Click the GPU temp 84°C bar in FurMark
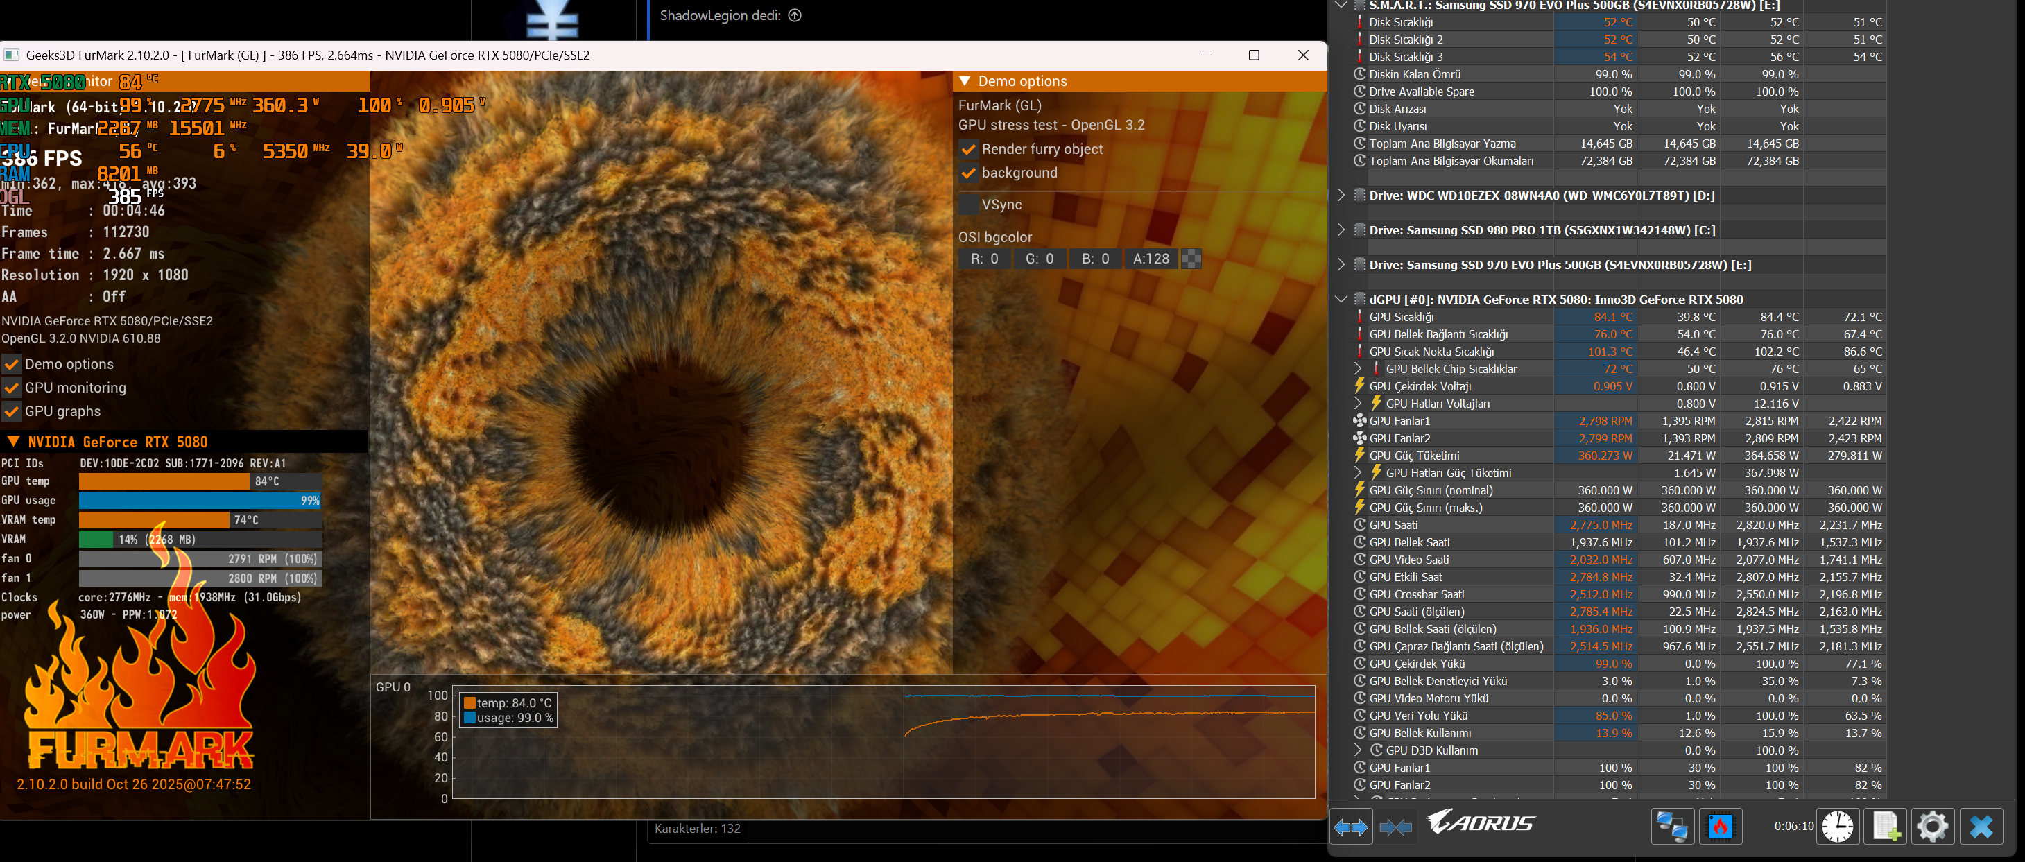Viewport: 2025px width, 862px height. point(200,481)
